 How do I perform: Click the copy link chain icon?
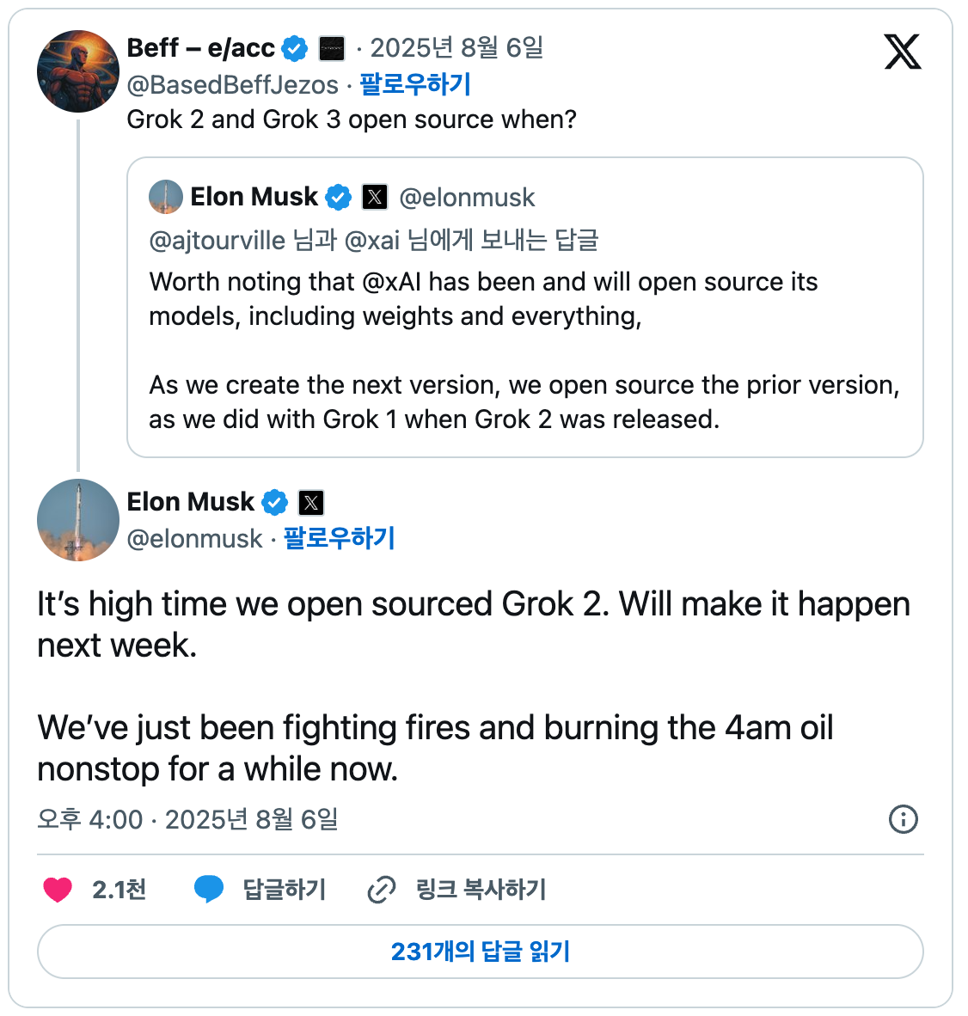pyautogui.click(x=382, y=890)
